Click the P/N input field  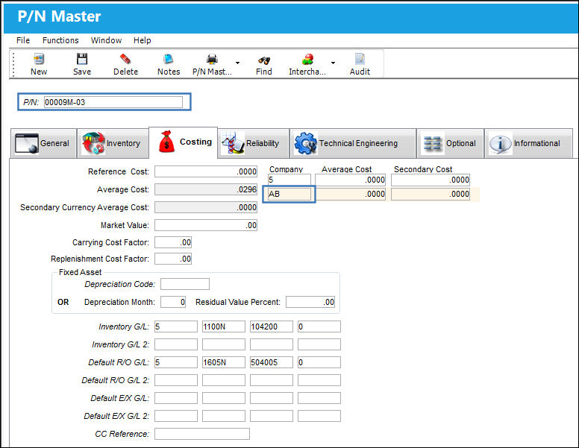pos(113,102)
